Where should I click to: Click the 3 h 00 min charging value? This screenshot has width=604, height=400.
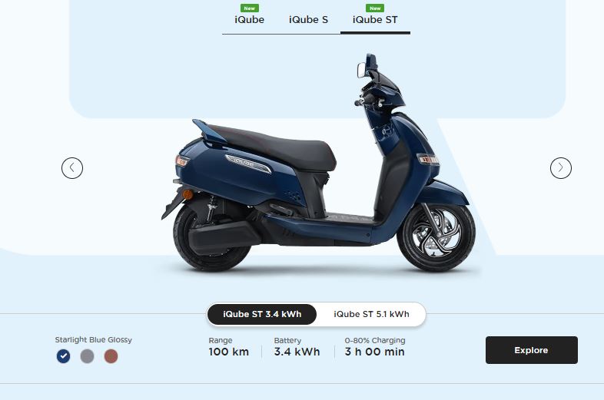point(375,352)
